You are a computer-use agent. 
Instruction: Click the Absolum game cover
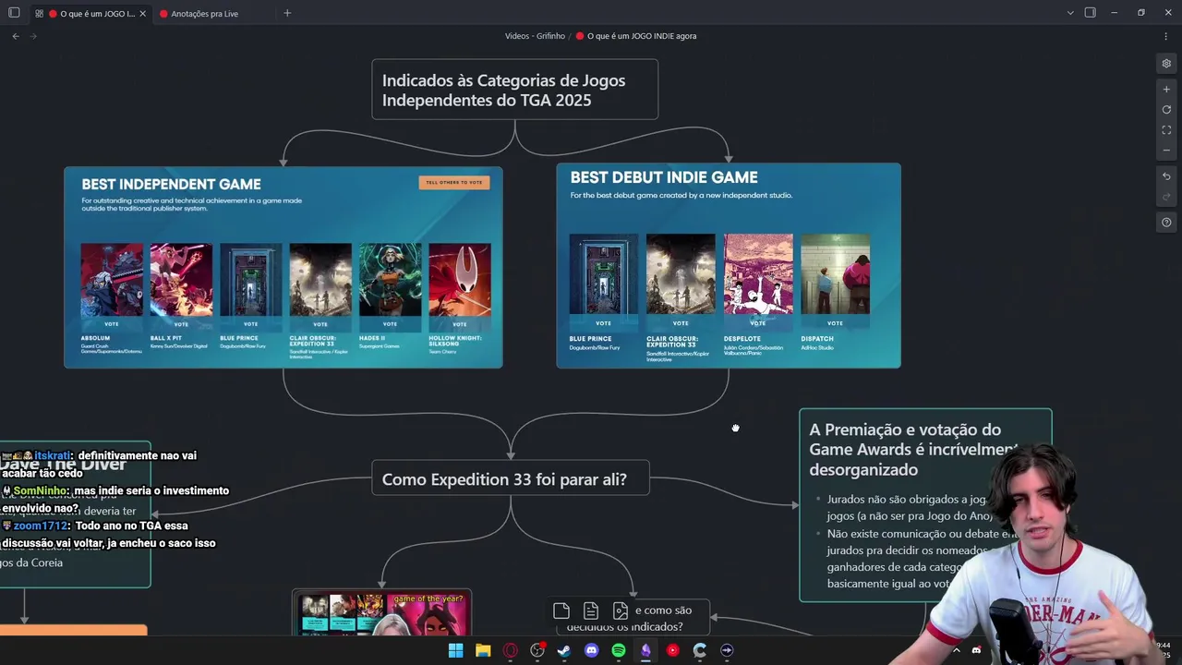[x=112, y=280]
